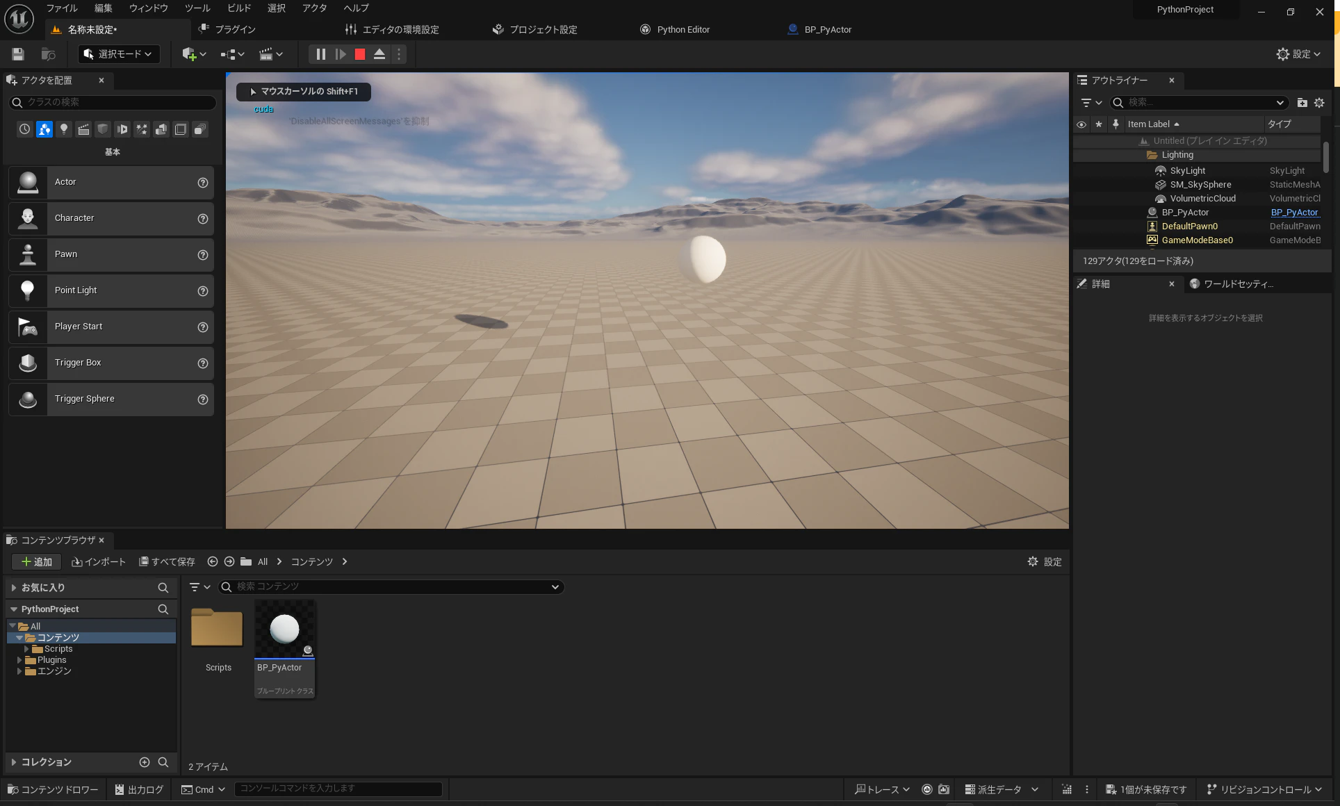Image resolution: width=1340 pixels, height=806 pixels.
Task: Select the SkyLight row in Outliner
Action: coord(1197,171)
